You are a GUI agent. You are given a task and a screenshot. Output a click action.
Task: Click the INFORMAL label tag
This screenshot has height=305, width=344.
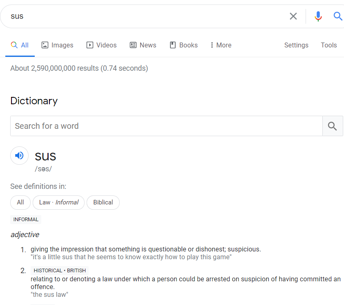point(26,220)
